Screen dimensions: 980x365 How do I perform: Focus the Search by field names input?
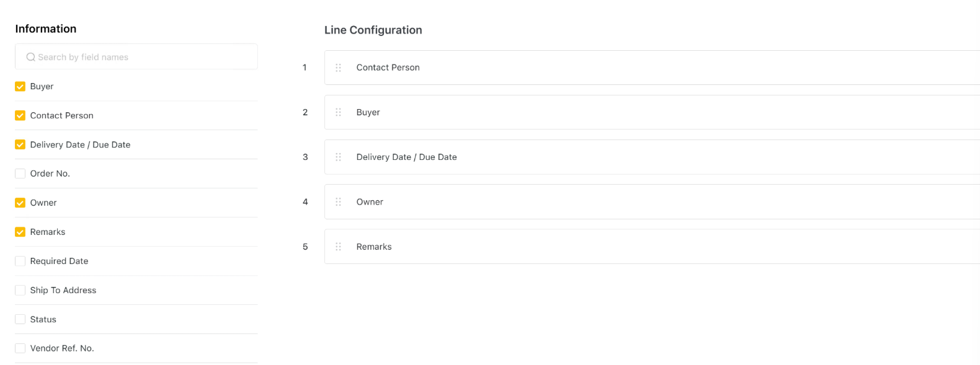point(143,57)
